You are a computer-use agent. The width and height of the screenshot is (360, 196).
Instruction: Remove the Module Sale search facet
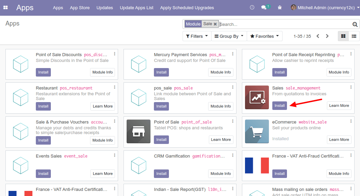pyautogui.click(x=215, y=24)
